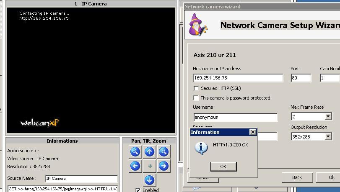Click the Back button in the wizard
Viewport: 340px width, 192px height.
click(297, 177)
